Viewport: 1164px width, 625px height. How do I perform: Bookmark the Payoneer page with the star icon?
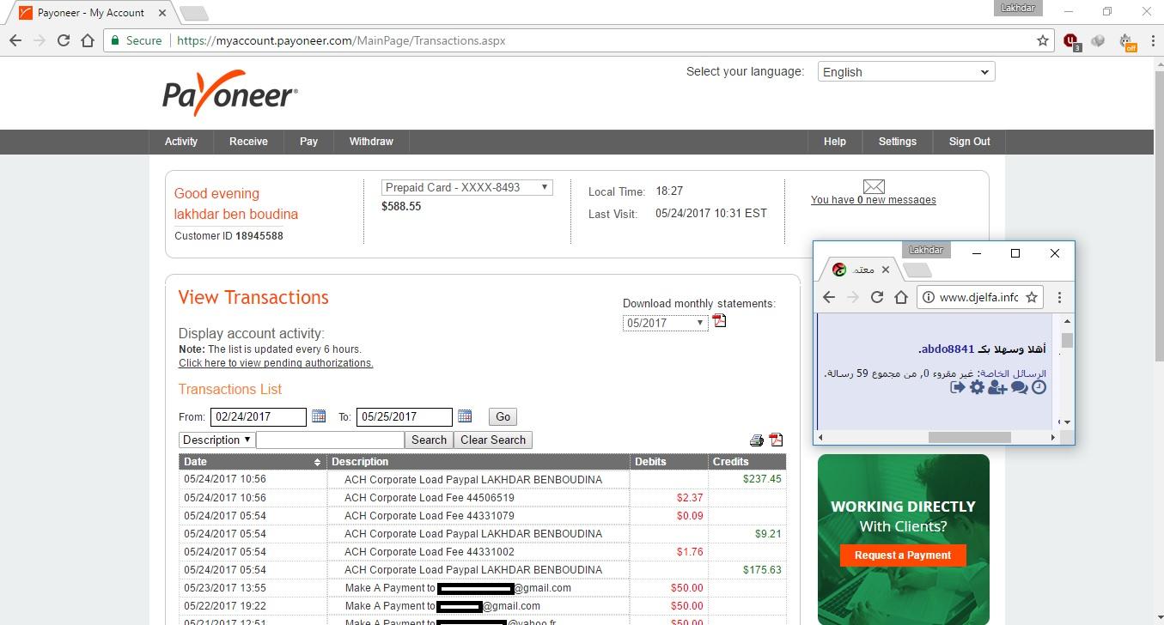pyautogui.click(x=1043, y=40)
